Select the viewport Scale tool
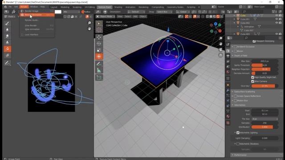This screenshot has width=285, height=160. coord(99,50)
